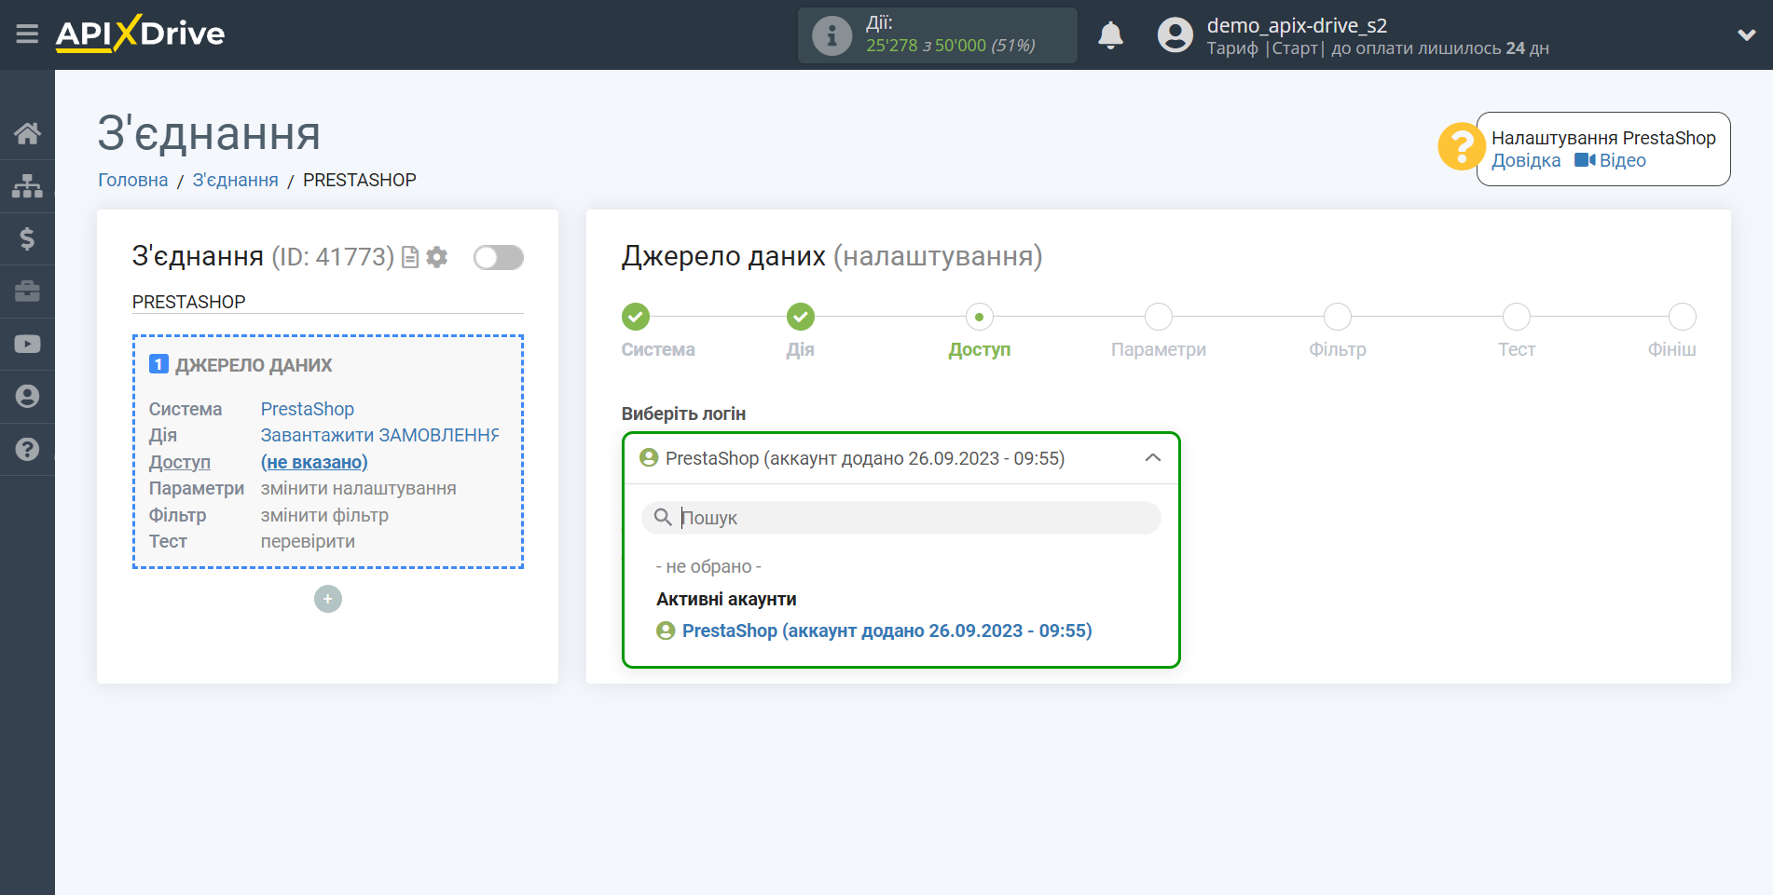Screen dimensions: 1773x895
Task: Select the Фільтр step
Action: click(x=1337, y=318)
